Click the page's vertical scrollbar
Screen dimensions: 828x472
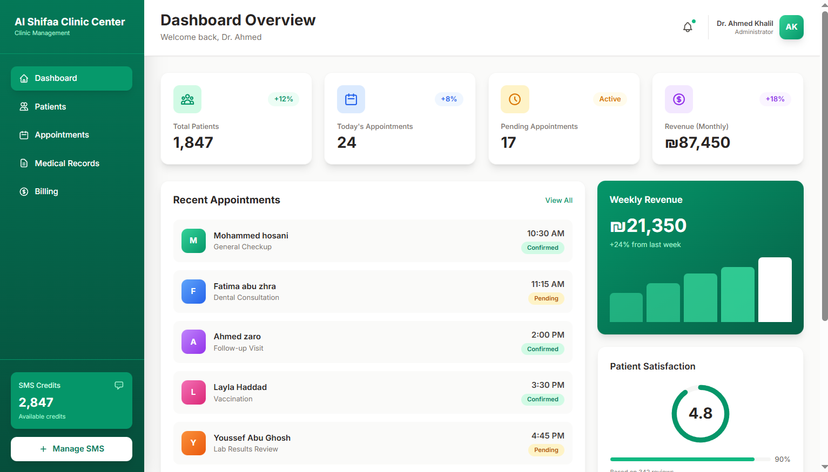click(x=824, y=162)
